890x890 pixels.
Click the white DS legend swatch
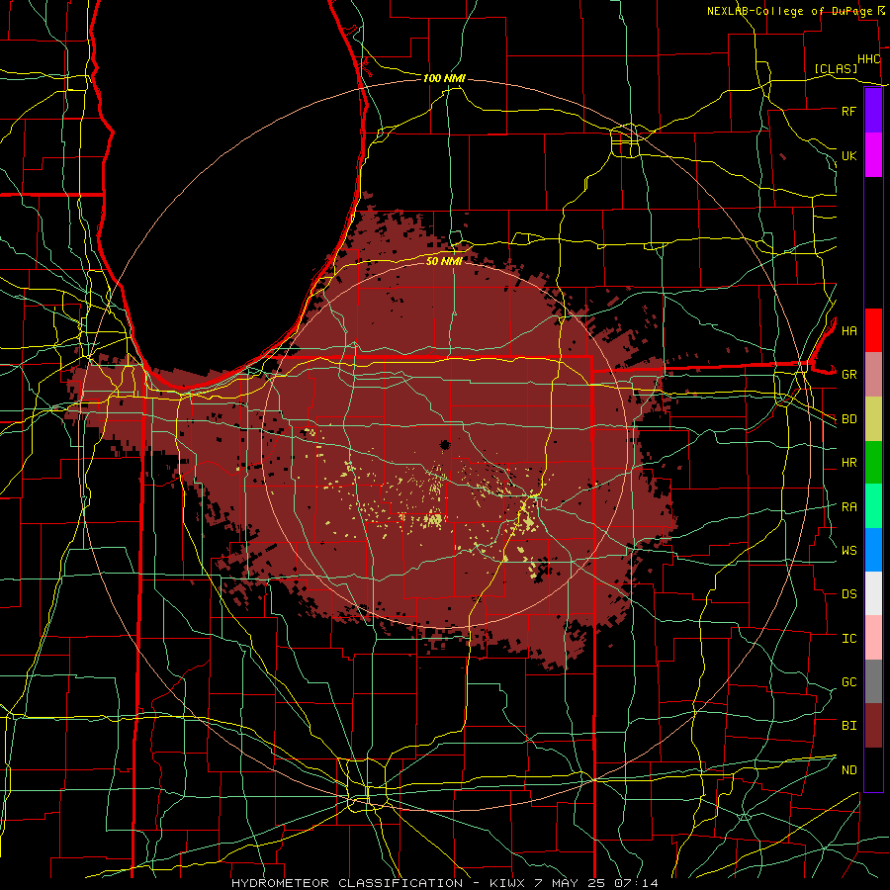[873, 593]
